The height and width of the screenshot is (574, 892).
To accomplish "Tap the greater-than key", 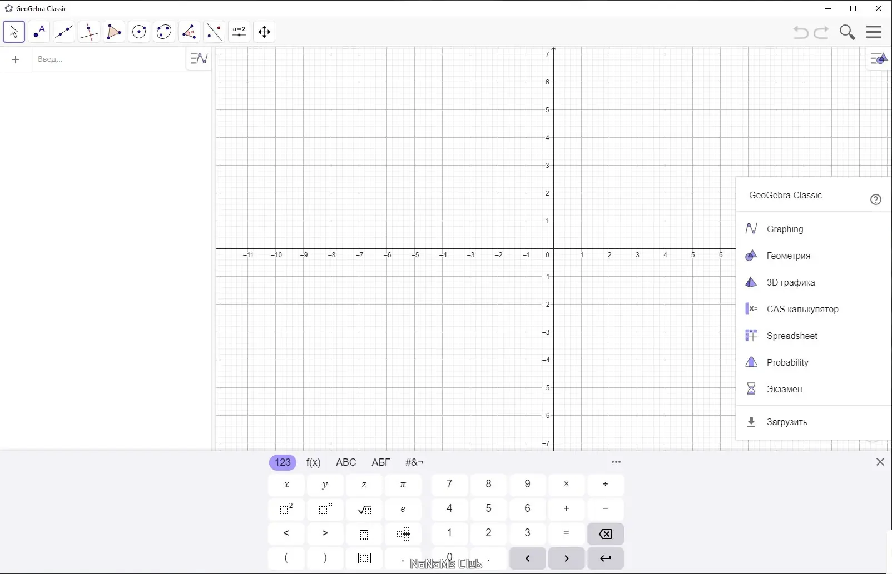I will click(x=325, y=533).
